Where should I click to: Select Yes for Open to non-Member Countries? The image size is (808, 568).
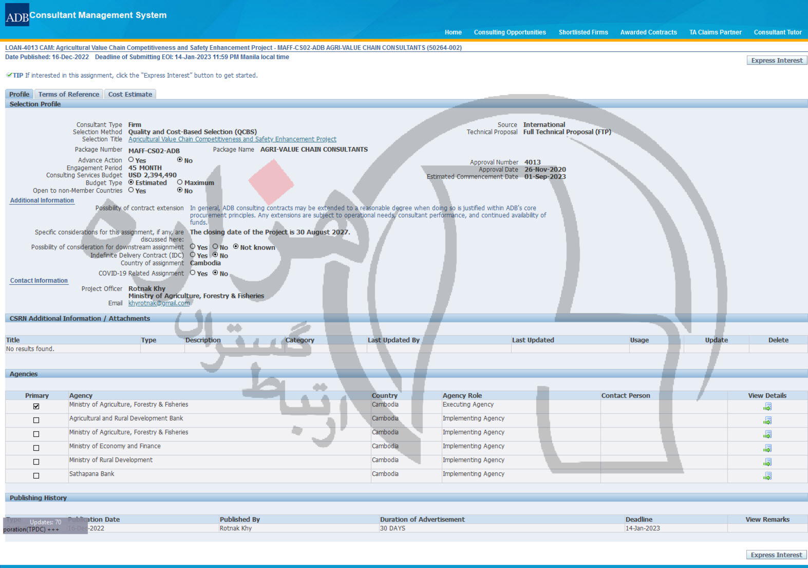click(x=131, y=190)
